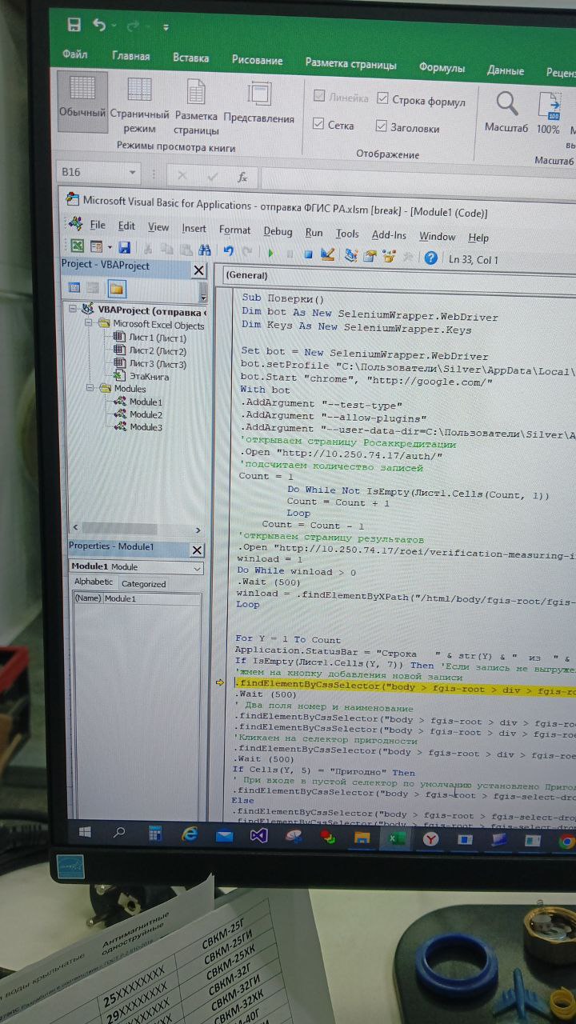Click Toggle Folders icon in Project panel
576x1024 pixels.
click(116, 288)
